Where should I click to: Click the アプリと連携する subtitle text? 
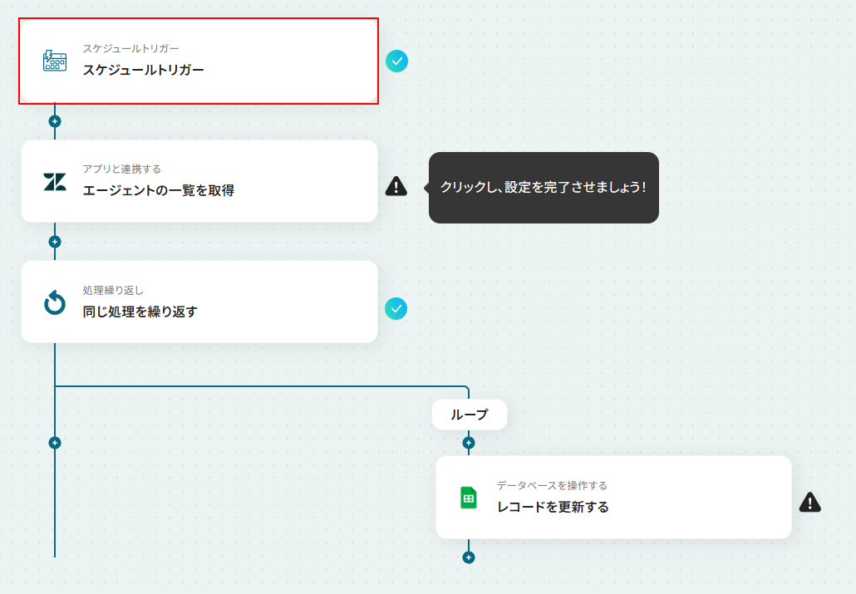pos(121,169)
